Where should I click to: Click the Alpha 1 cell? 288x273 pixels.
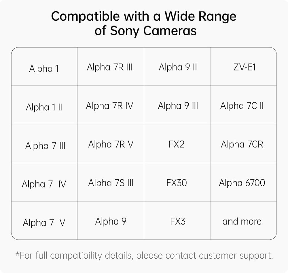point(44,66)
